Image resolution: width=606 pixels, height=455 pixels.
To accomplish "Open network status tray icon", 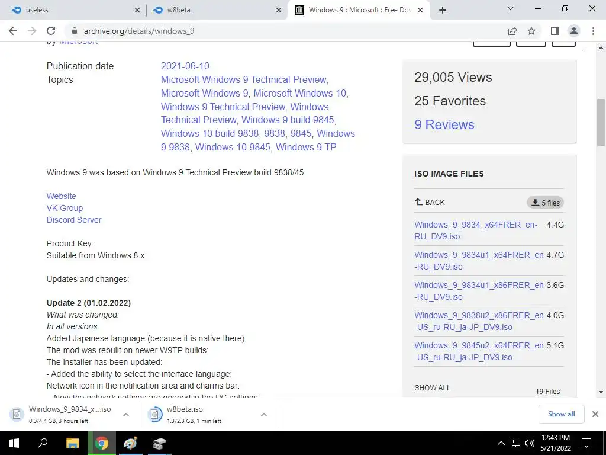I will click(x=515, y=443).
